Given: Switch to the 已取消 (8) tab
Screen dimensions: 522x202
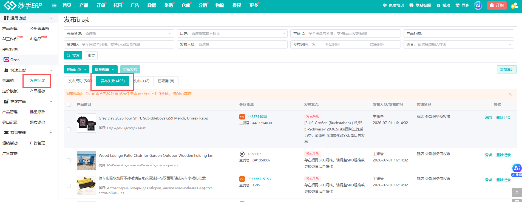Looking at the screenshot, I should click(x=166, y=81).
